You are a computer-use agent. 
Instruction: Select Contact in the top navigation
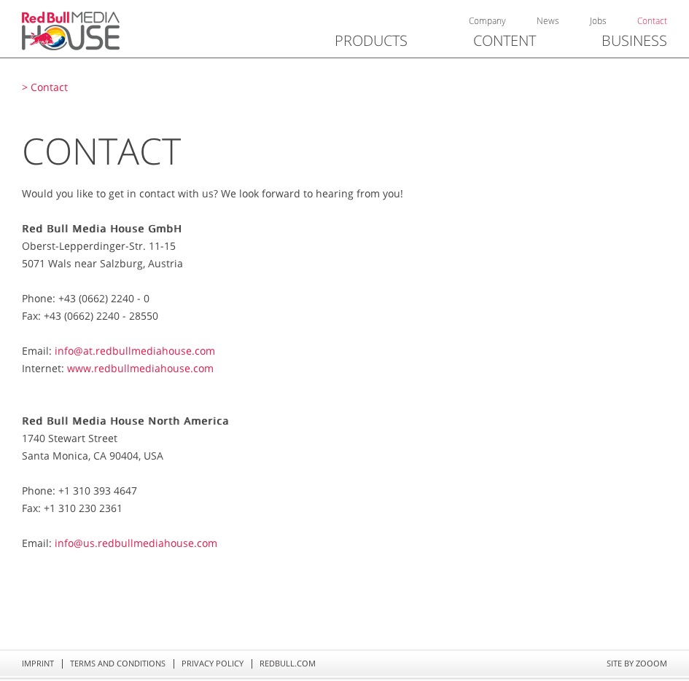click(652, 21)
